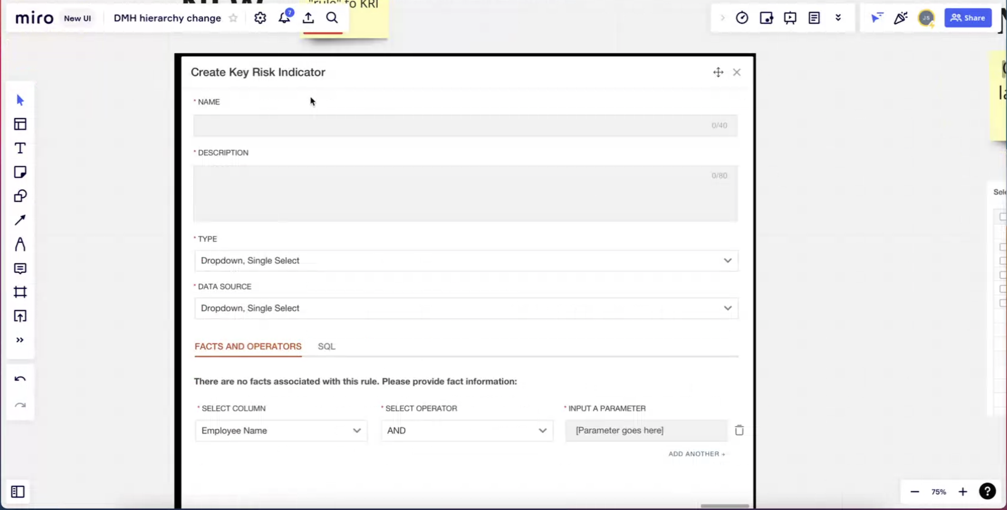Screen dimensions: 1007x510
Task: Switch to the SQL tab
Action: pyautogui.click(x=326, y=346)
